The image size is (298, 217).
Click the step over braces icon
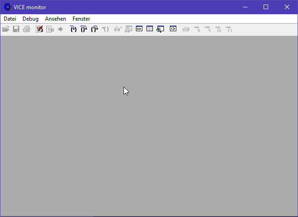coord(84,29)
